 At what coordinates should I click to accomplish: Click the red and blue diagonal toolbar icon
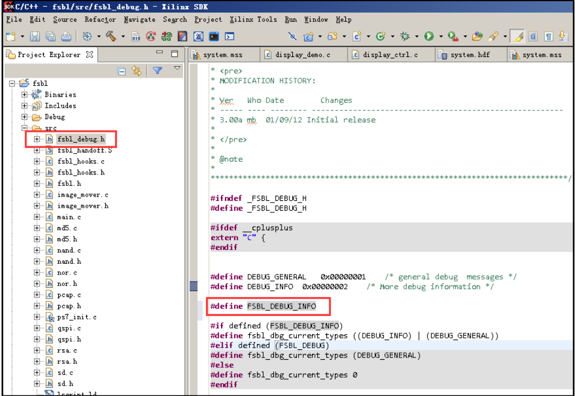pyautogui.click(x=182, y=36)
